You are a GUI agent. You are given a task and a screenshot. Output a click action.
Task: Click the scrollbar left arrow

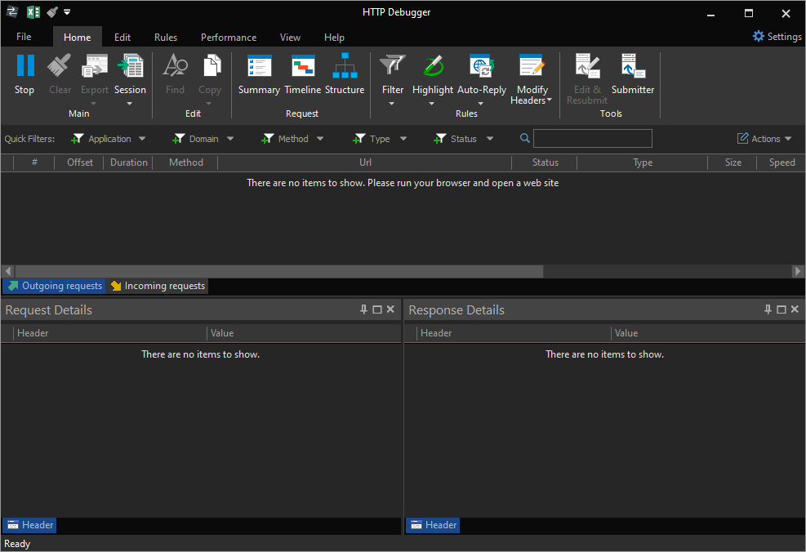click(x=7, y=271)
